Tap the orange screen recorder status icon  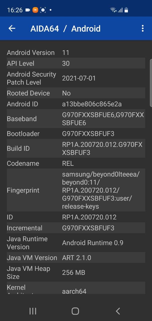[35, 10]
